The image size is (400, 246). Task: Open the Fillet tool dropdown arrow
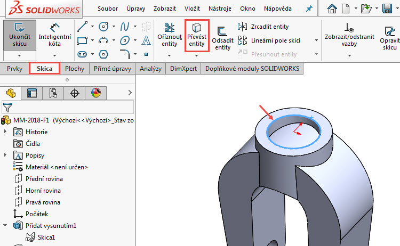coord(135,54)
